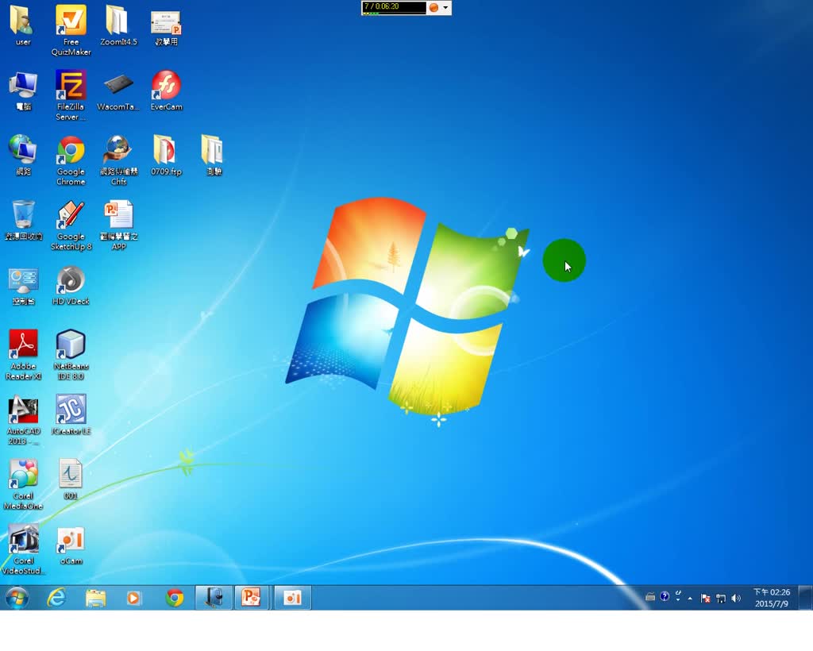
Task: Open the WacomTa... tablet shortcut
Action: pos(118,91)
